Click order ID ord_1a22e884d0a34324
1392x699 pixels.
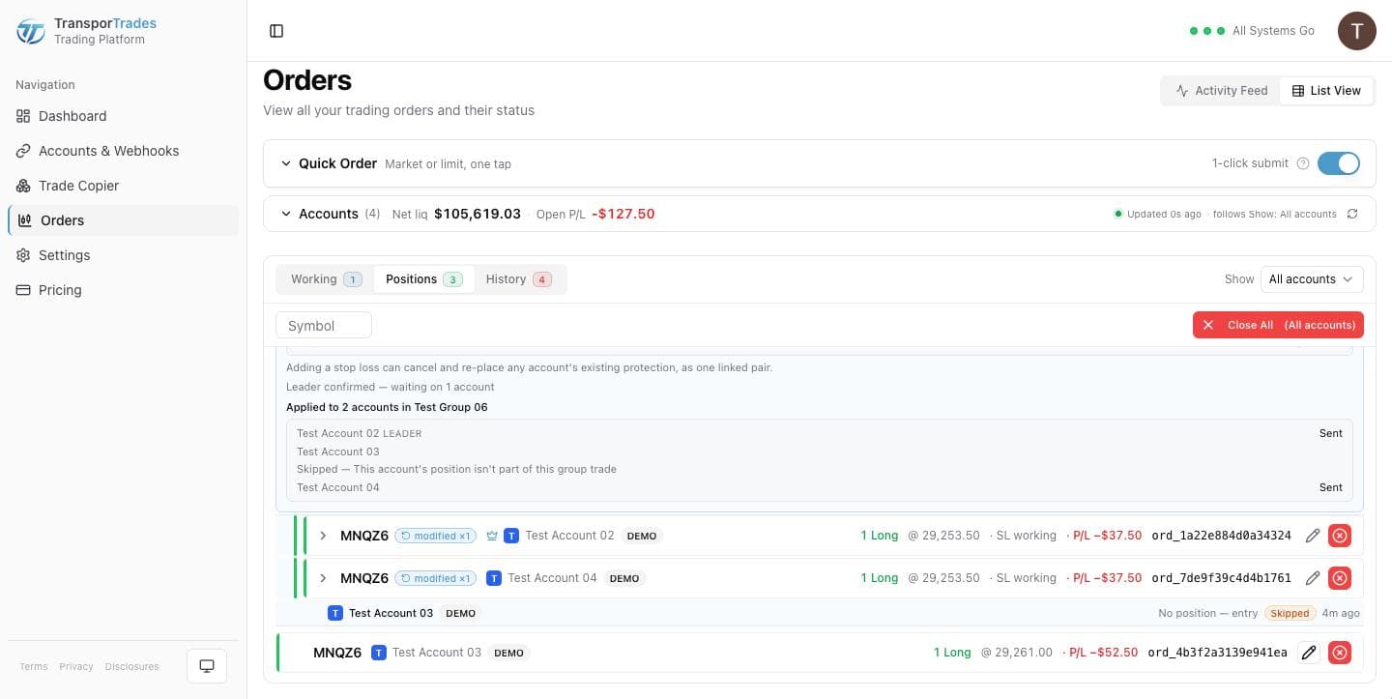tap(1221, 536)
